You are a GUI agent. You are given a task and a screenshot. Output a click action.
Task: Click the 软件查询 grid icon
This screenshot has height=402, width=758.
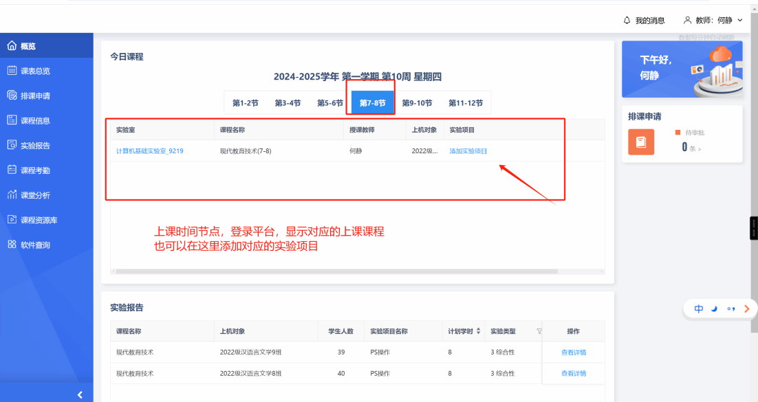click(12, 245)
